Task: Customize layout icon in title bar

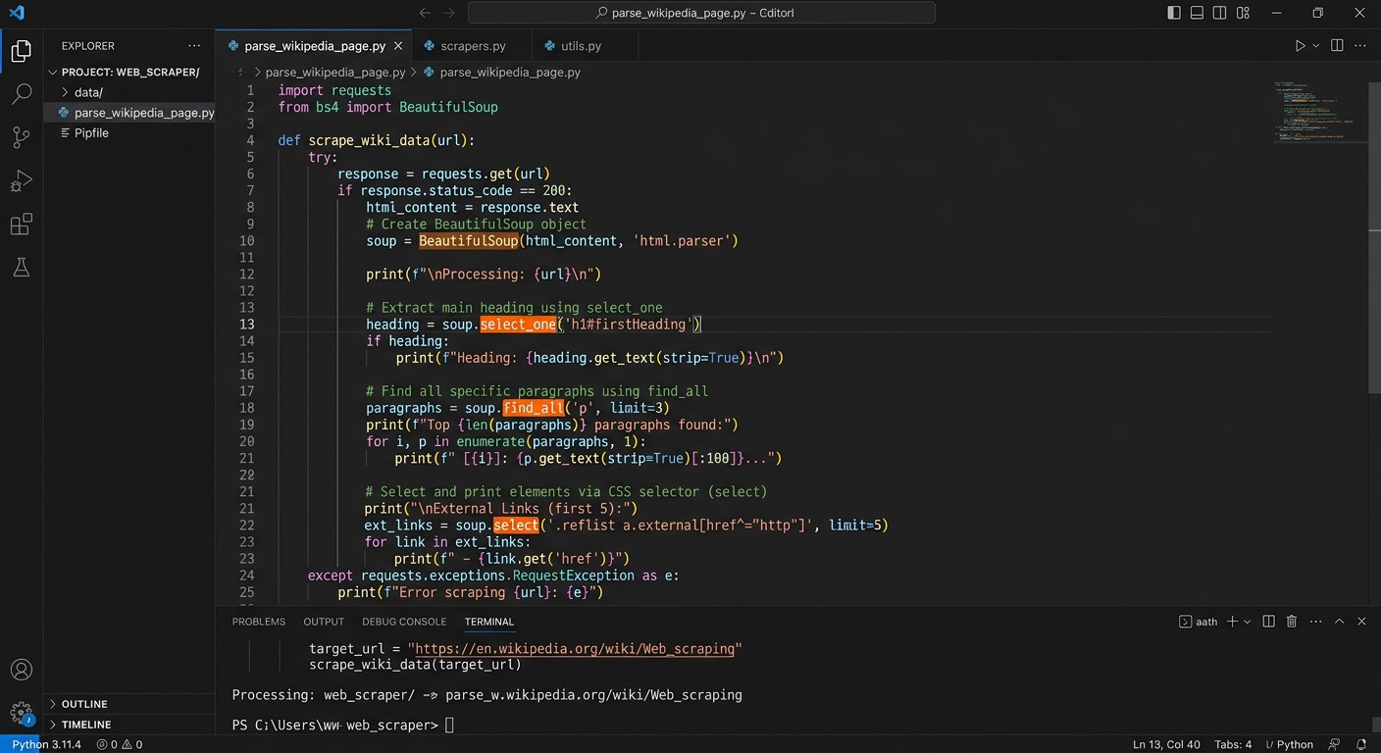Action: (1244, 13)
